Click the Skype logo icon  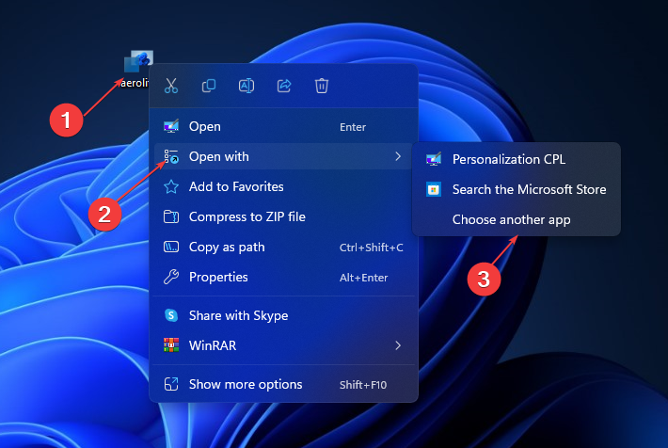pyautogui.click(x=171, y=315)
